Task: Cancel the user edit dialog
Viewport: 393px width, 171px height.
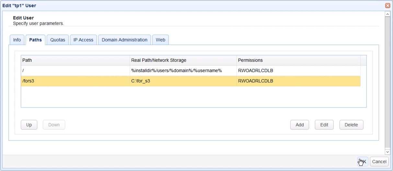Action: point(379,162)
